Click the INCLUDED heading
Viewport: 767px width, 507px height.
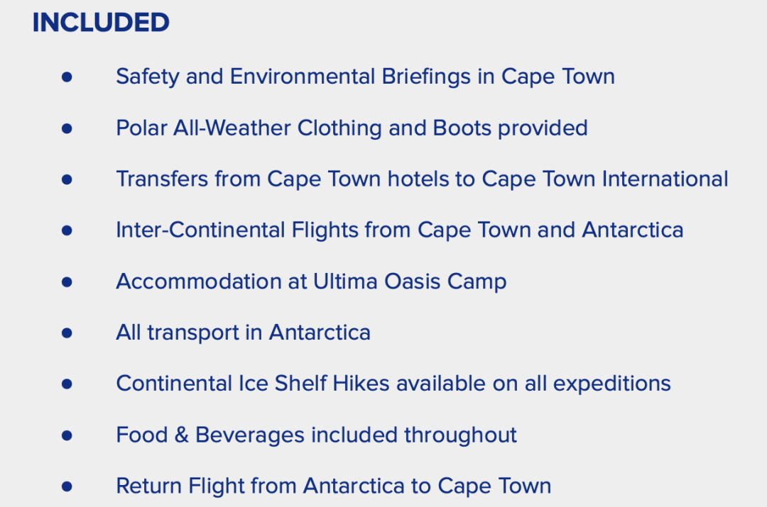(x=101, y=23)
